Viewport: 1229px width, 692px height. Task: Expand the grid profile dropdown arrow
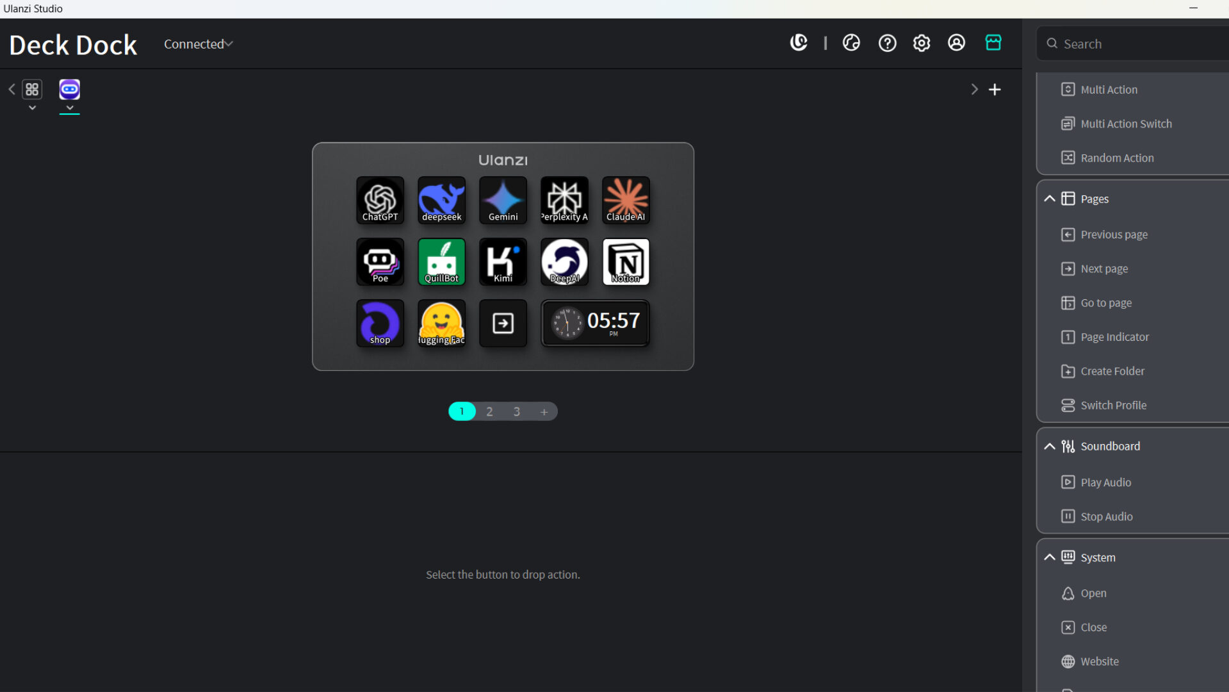click(x=32, y=108)
